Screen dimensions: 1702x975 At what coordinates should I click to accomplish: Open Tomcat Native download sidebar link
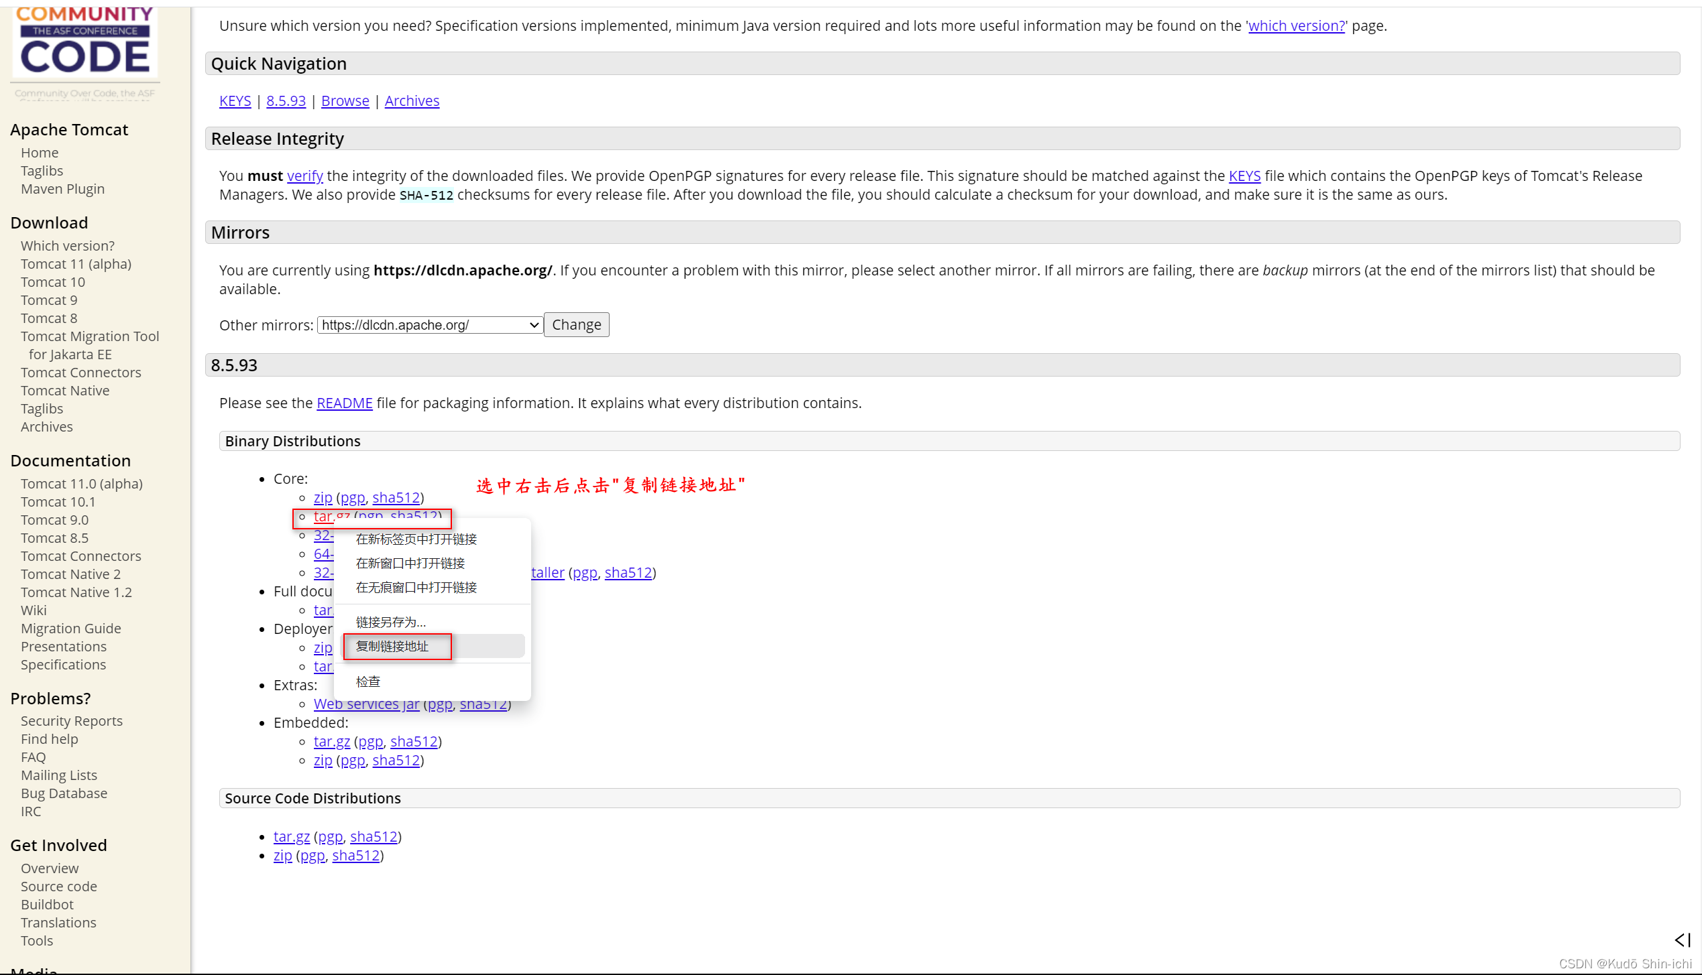pos(65,391)
